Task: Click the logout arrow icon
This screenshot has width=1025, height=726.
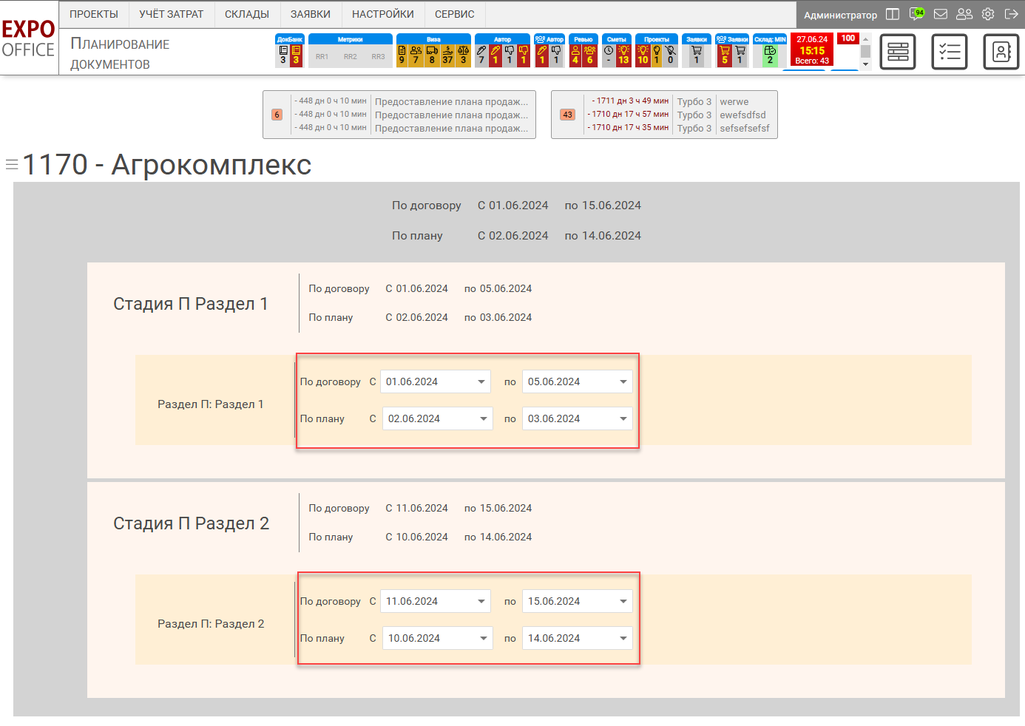Action: tap(1012, 14)
